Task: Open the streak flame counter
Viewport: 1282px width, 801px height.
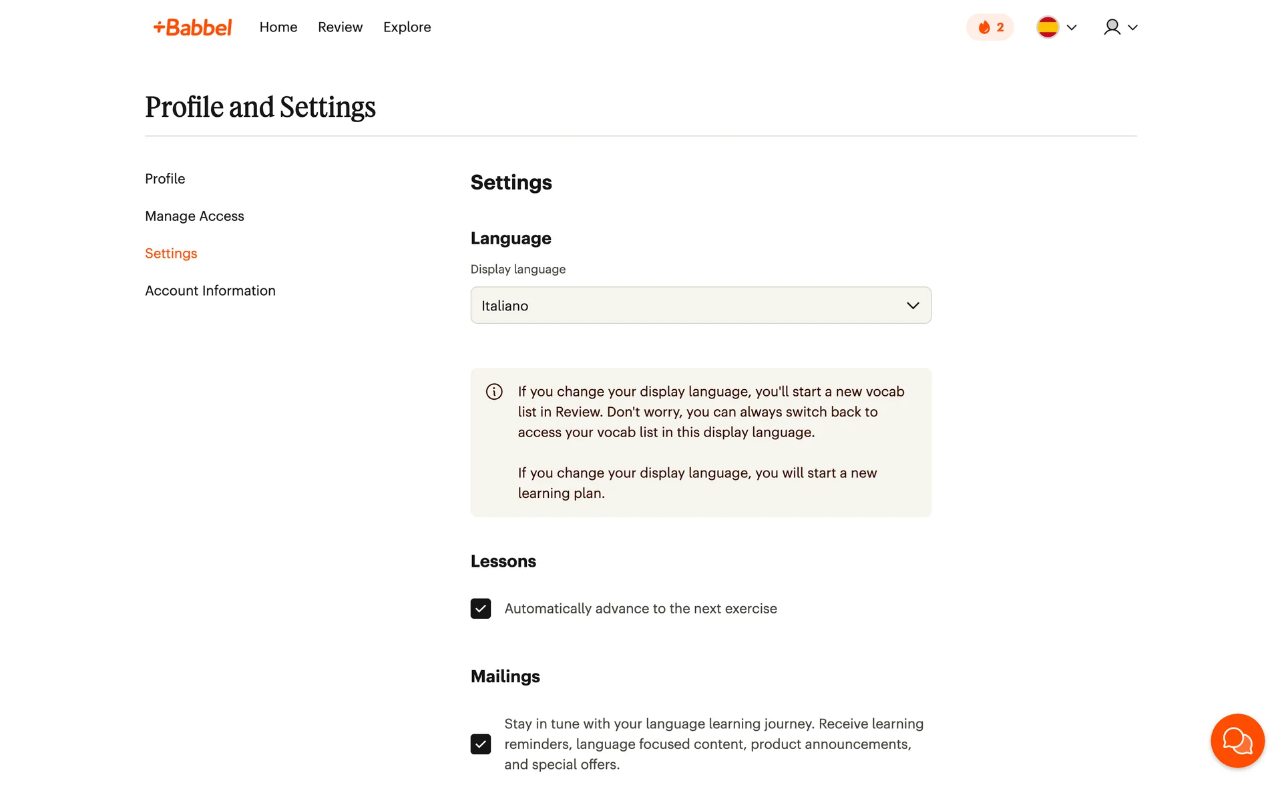Action: click(990, 27)
